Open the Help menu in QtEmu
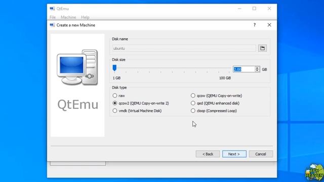 [85, 17]
